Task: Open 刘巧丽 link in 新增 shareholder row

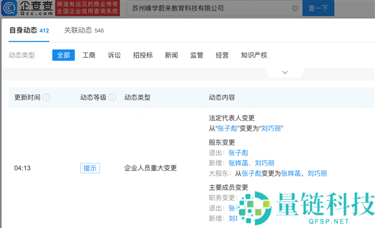Action: [264, 163]
